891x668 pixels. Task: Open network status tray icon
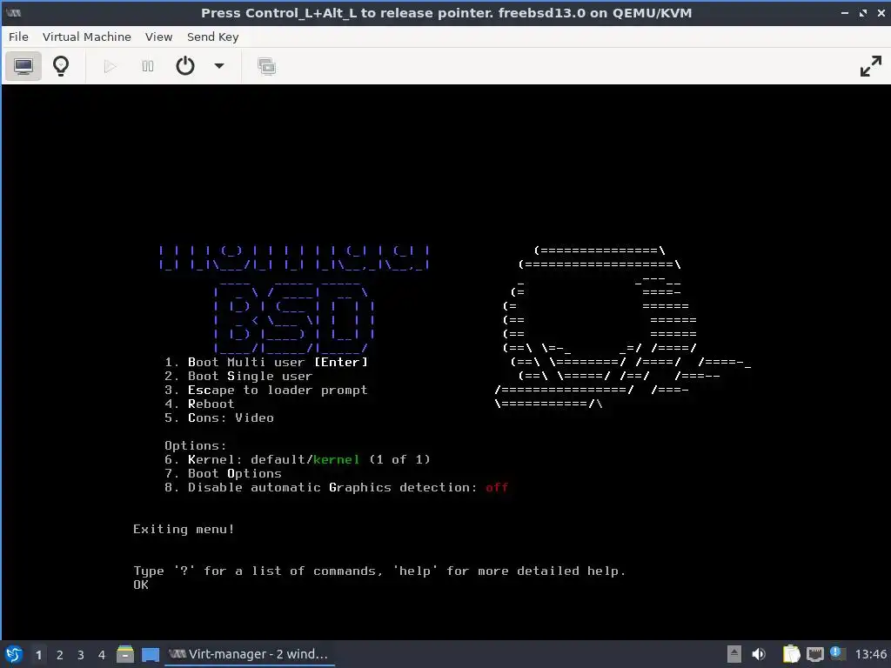[x=814, y=654]
